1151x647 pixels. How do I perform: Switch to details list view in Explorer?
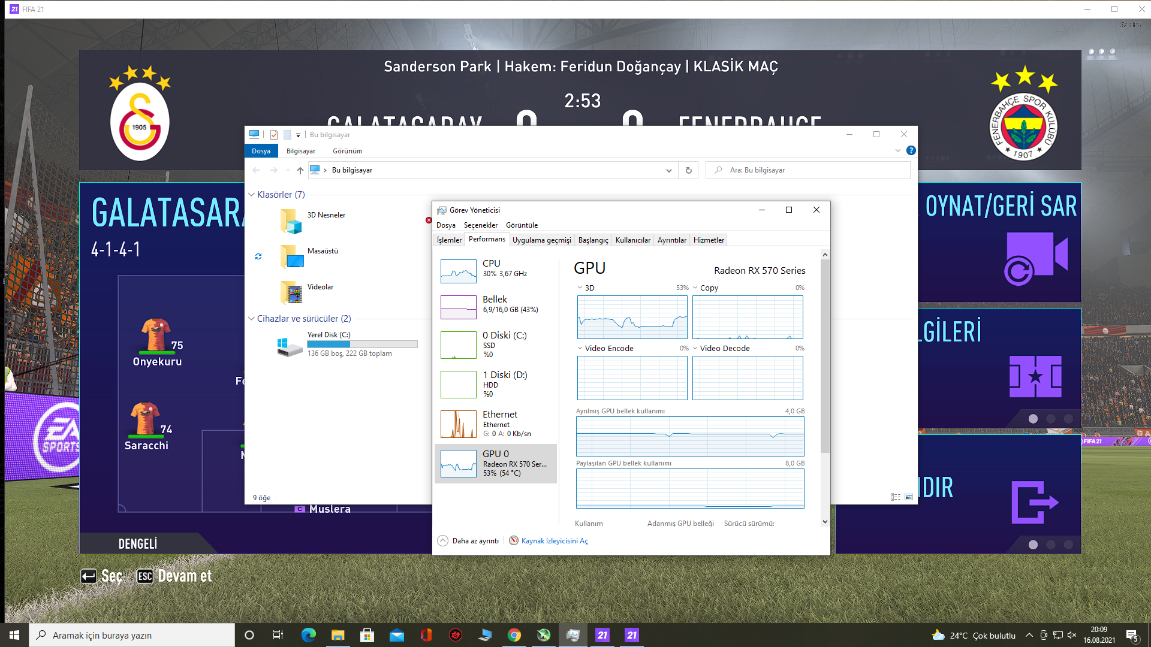(x=895, y=497)
